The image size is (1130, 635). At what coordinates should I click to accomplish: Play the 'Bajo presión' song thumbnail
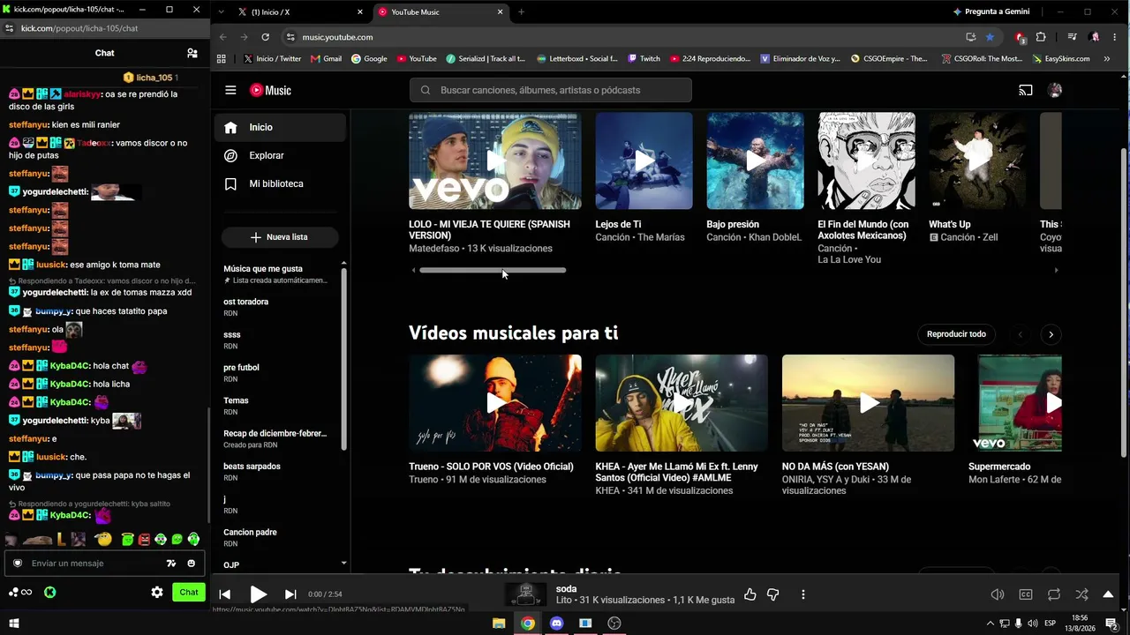(x=755, y=161)
